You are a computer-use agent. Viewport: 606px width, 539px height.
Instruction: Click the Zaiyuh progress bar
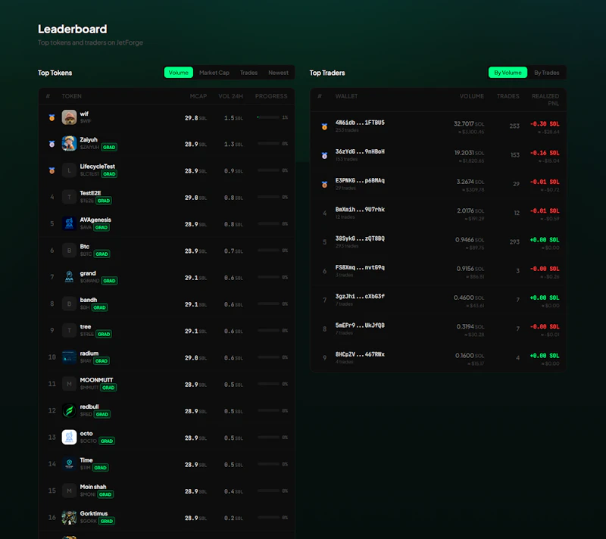[x=268, y=144]
